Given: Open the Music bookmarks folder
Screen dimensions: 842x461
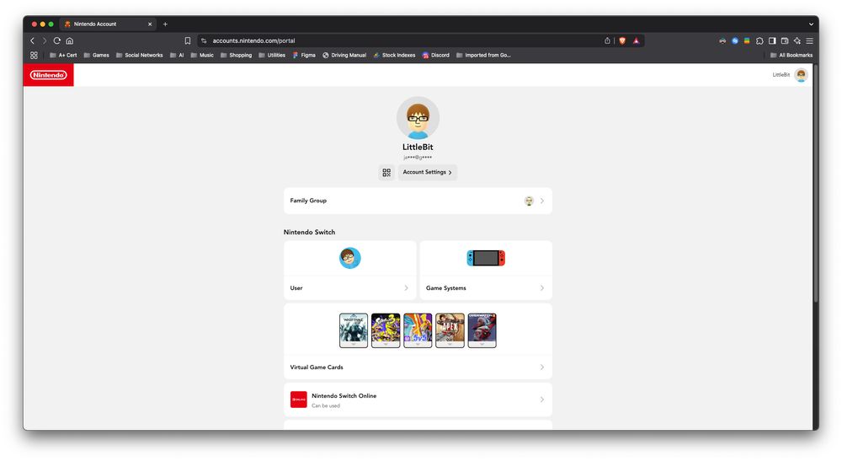Looking at the screenshot, I should pyautogui.click(x=202, y=56).
